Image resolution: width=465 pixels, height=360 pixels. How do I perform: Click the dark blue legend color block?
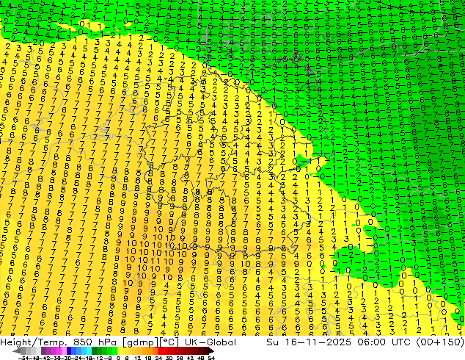pos(69,350)
